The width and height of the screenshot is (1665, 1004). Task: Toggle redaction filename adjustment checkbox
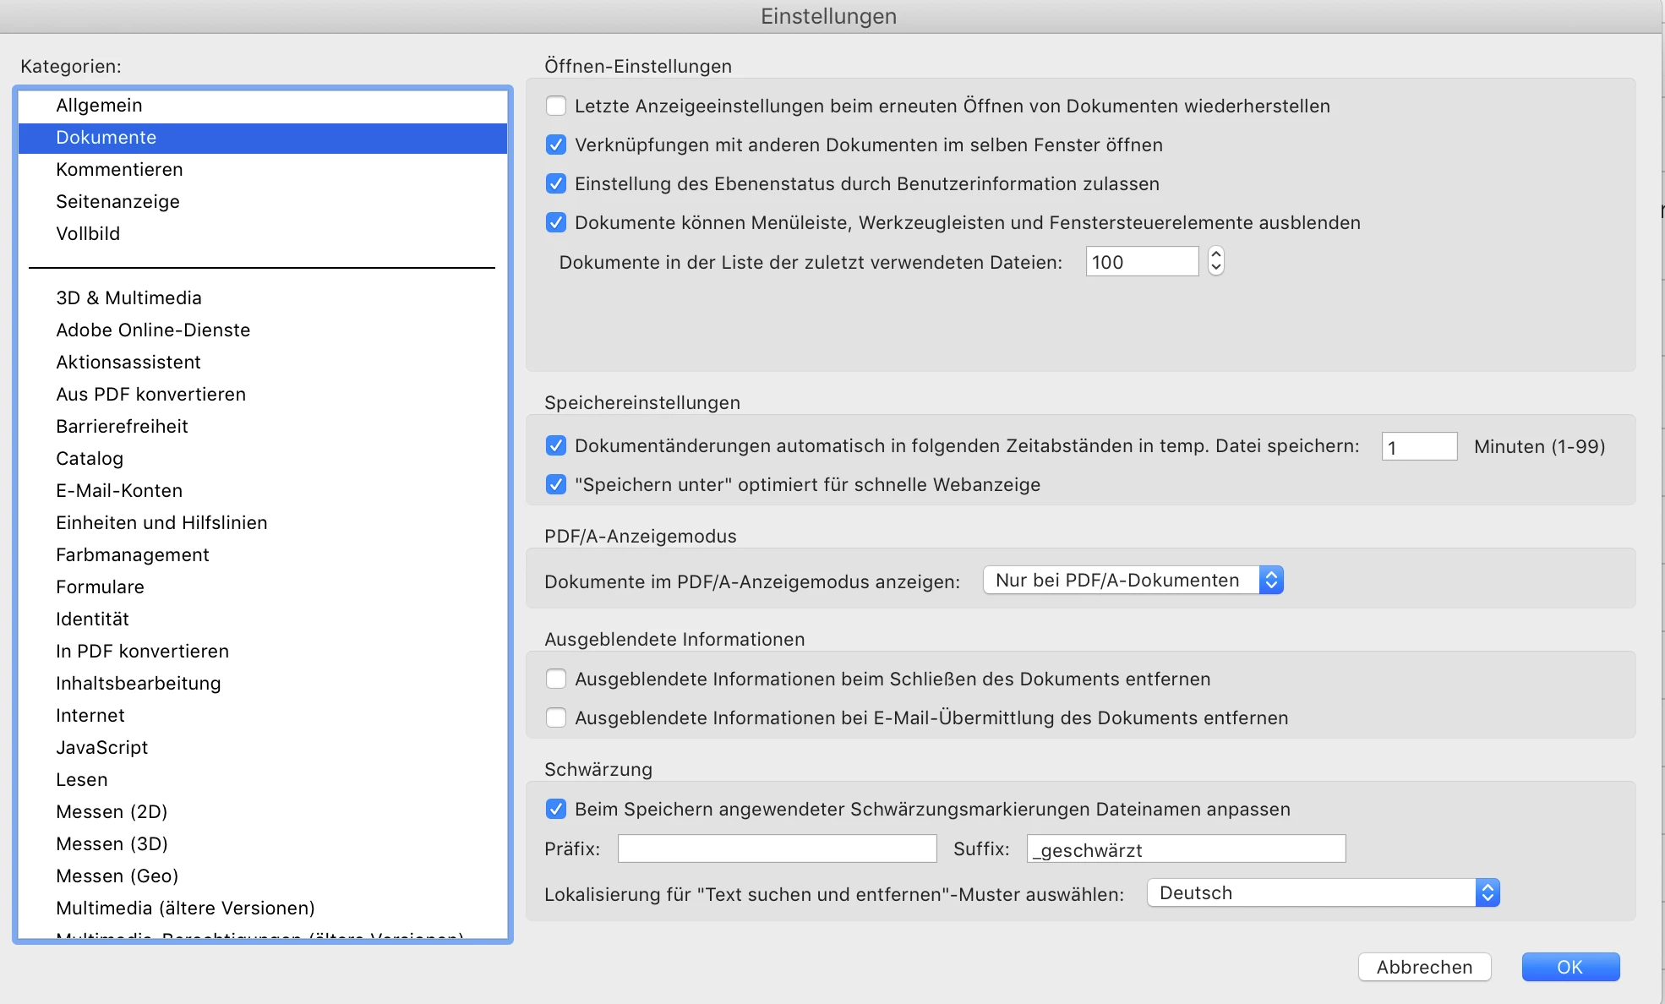pos(556,810)
